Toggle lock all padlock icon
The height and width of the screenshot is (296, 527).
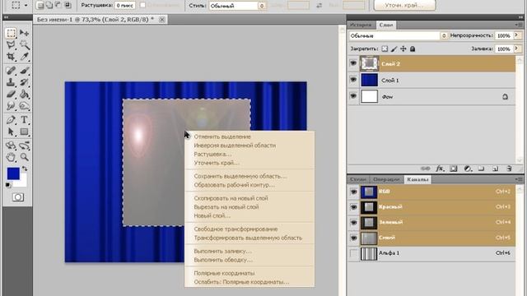tap(413, 49)
